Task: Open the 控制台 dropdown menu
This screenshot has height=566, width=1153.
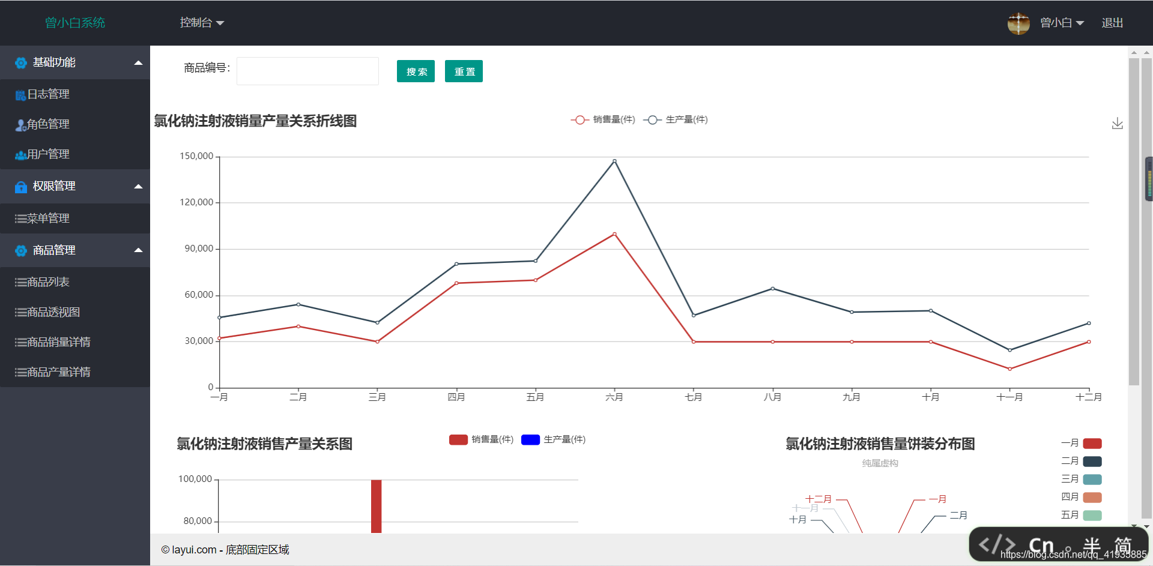Action: (x=202, y=23)
